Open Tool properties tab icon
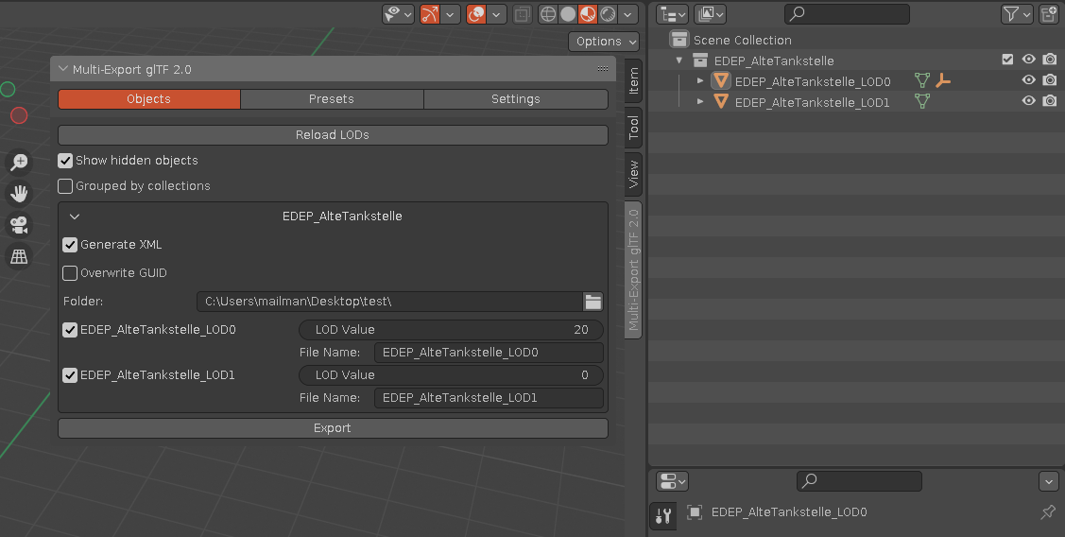 pyautogui.click(x=663, y=516)
